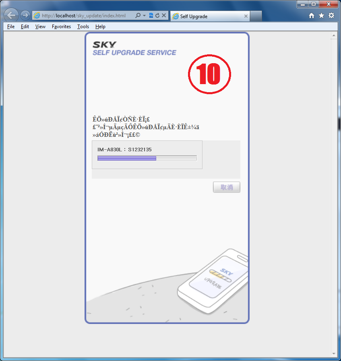The width and height of the screenshot is (341, 361).
Task: Select the Self Upgrade tab
Action: (x=210, y=16)
